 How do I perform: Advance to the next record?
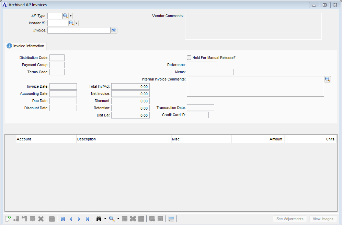point(79,219)
